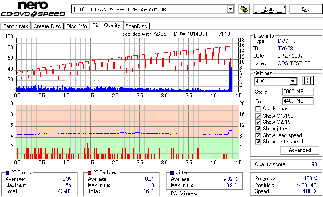This screenshot has height=197, width=323.
Task: Click the PI Errors total 42981
Action: coord(65,191)
